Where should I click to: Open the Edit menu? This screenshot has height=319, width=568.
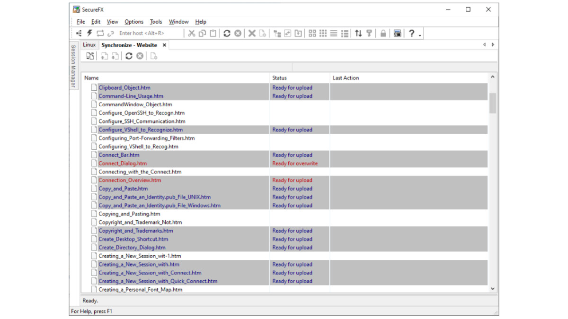96,22
